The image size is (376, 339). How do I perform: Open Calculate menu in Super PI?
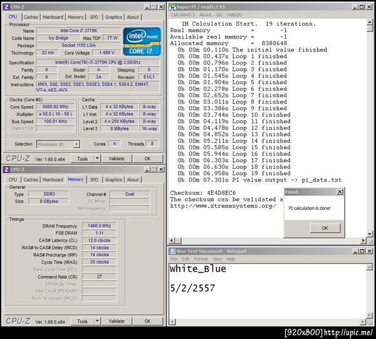pos(183,14)
